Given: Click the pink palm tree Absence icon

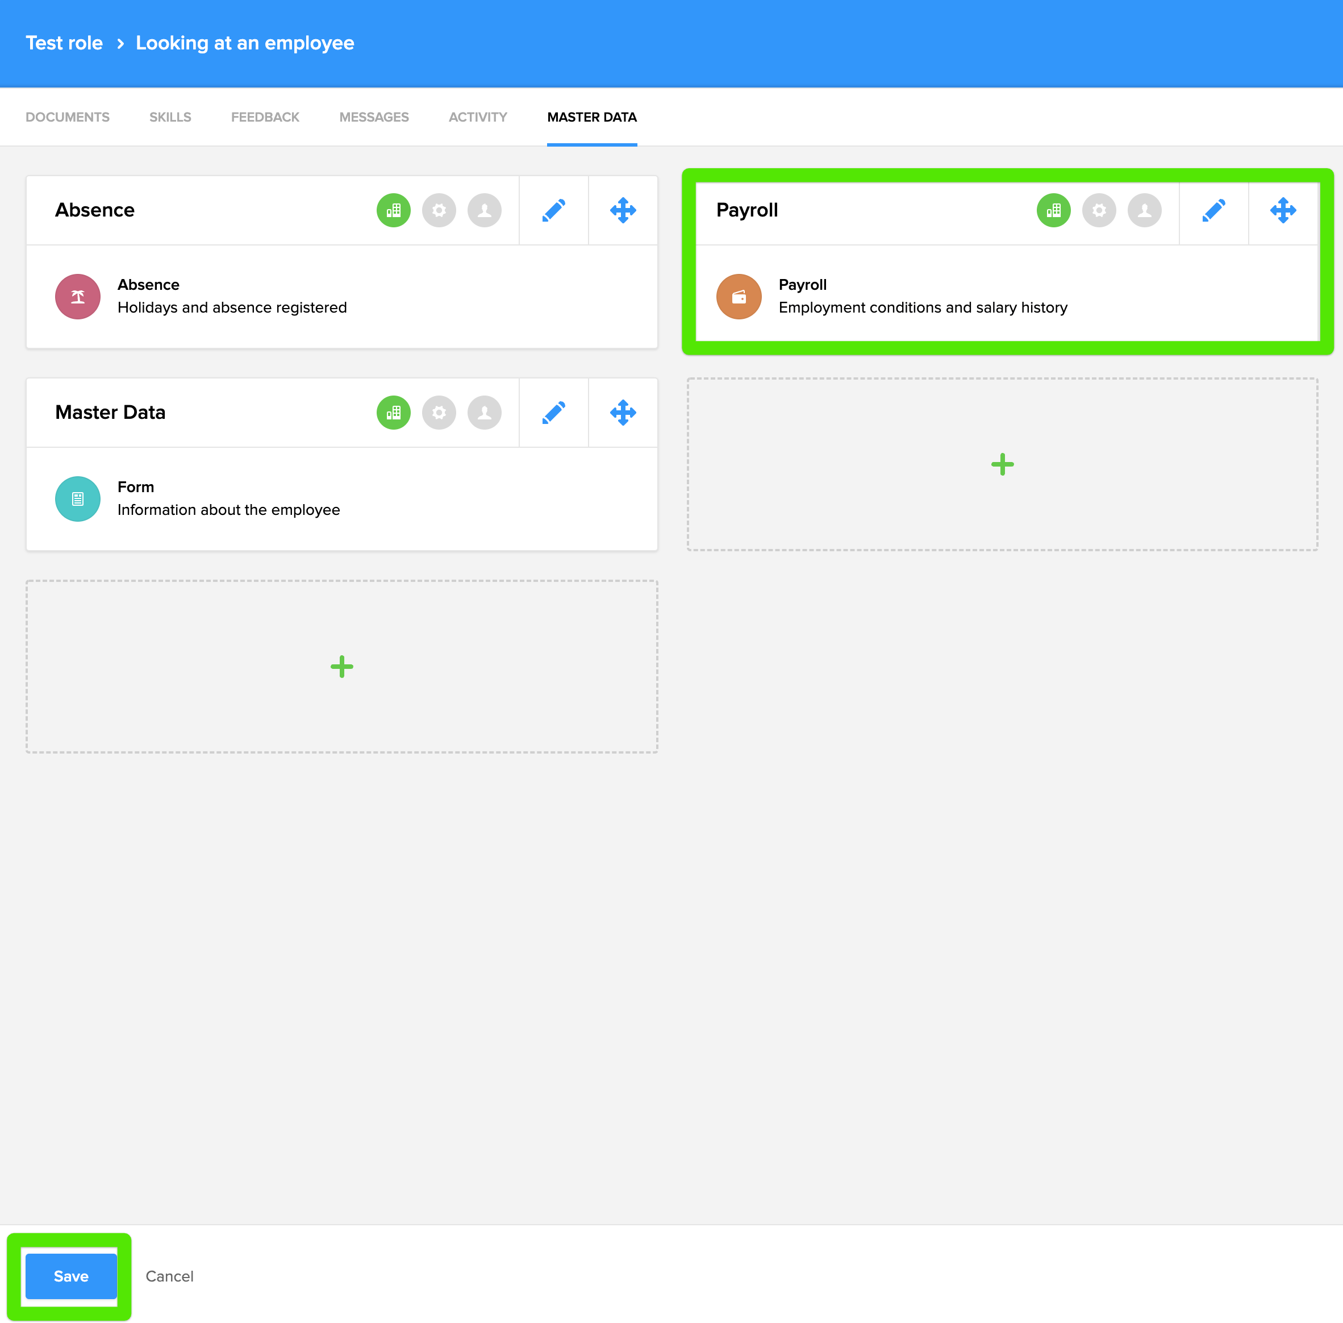Looking at the screenshot, I should [x=78, y=297].
